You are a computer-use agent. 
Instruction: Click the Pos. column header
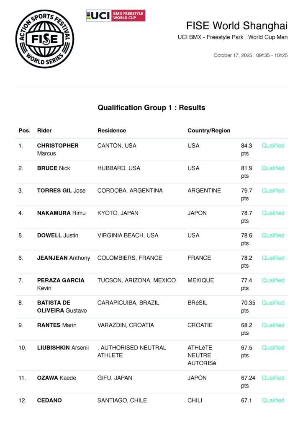25,130
